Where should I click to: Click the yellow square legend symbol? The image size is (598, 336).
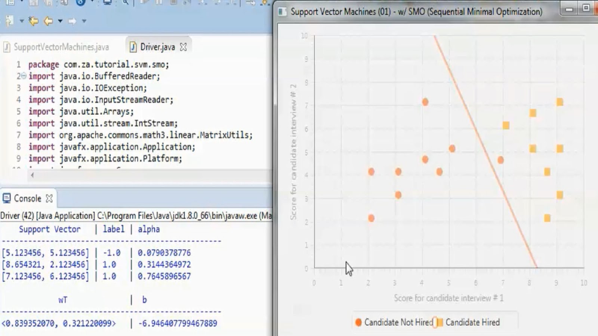[x=440, y=322]
